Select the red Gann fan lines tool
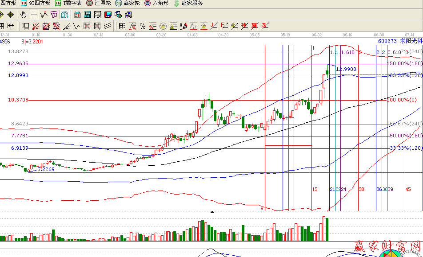 (x=36, y=26)
